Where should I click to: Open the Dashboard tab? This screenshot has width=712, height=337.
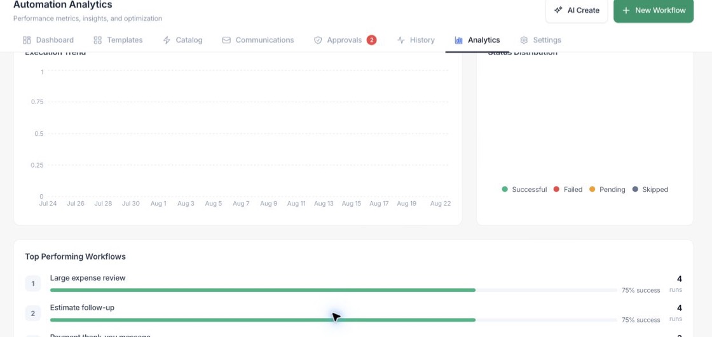pos(48,40)
